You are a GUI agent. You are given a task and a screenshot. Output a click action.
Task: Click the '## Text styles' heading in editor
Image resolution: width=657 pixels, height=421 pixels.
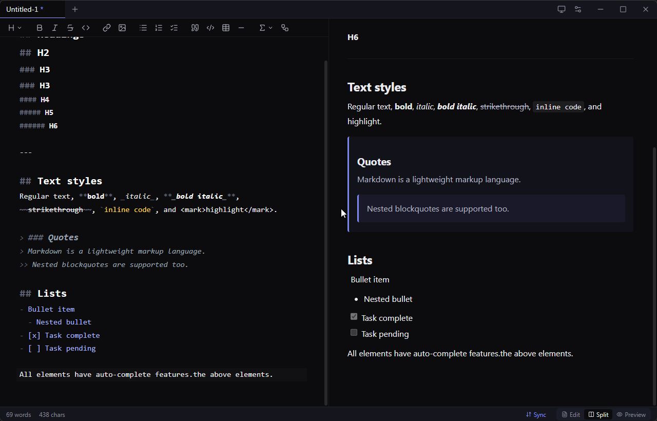point(61,181)
